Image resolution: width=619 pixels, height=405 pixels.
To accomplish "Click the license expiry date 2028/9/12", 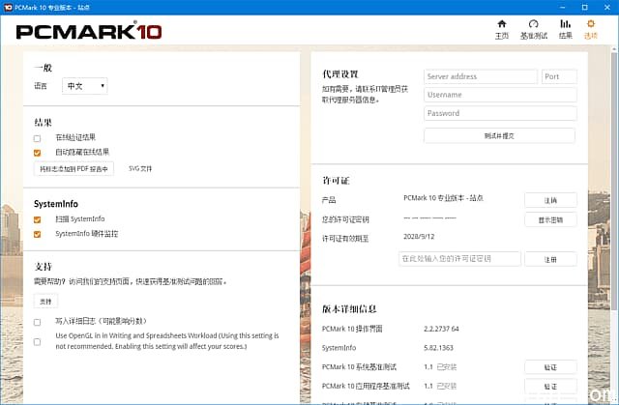I will click(419, 237).
